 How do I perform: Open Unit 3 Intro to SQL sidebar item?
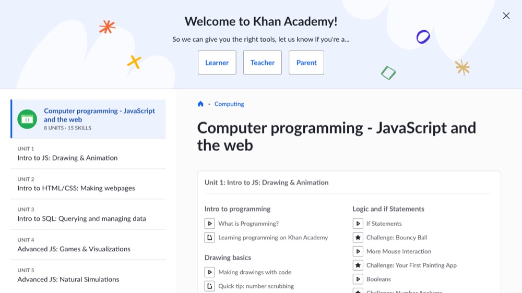pos(88,214)
